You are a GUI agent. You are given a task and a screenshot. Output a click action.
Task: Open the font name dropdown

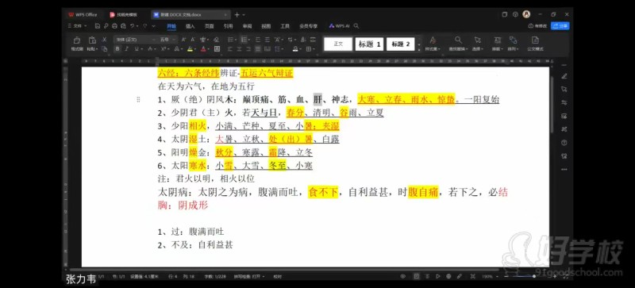tap(154, 40)
